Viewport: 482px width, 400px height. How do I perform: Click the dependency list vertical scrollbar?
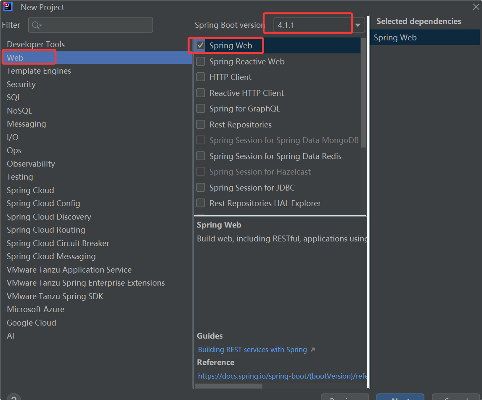click(x=364, y=93)
